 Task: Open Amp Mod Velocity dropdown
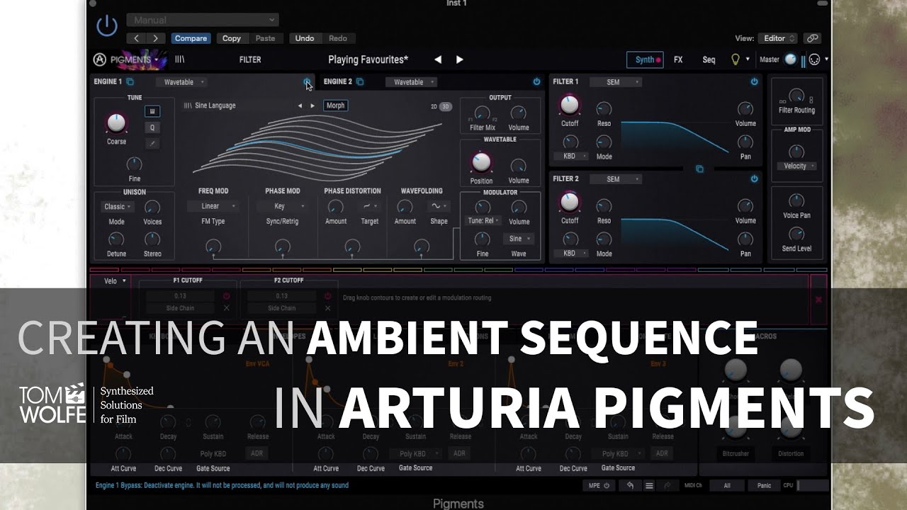798,166
